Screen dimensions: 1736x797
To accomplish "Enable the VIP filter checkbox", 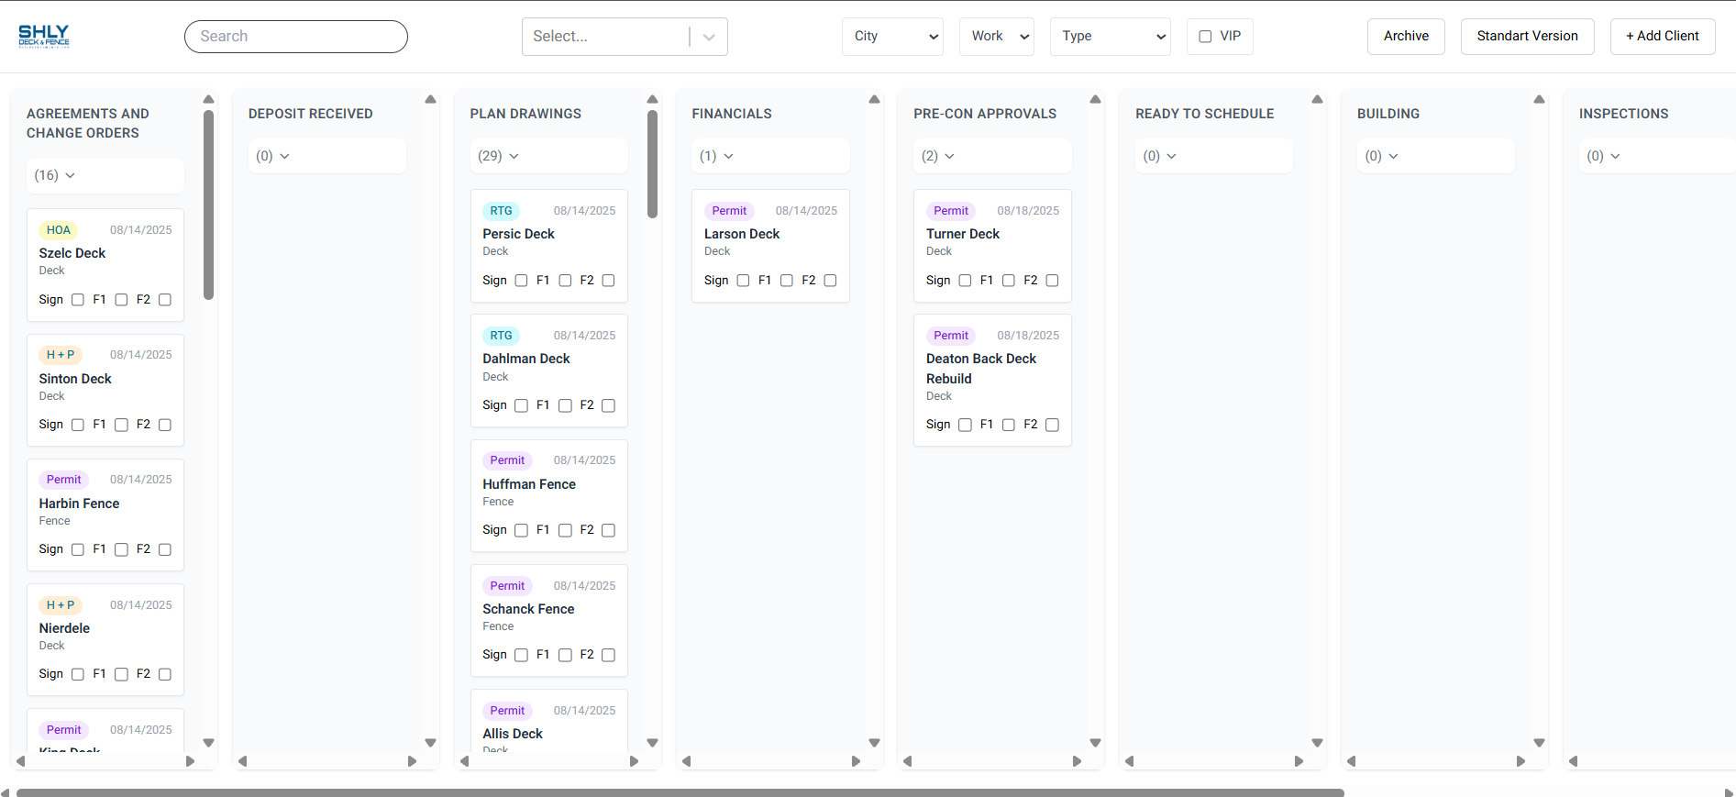I will 1205,37.
